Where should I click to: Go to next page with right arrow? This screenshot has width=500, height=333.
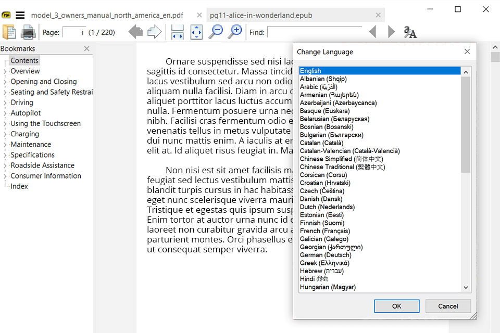[x=155, y=32]
